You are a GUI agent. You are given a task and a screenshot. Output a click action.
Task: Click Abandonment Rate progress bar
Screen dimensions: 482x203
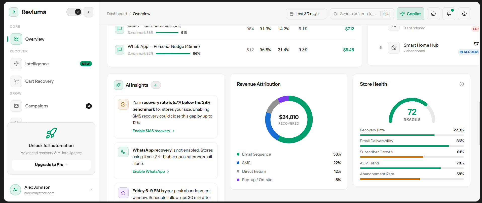click(x=412, y=179)
